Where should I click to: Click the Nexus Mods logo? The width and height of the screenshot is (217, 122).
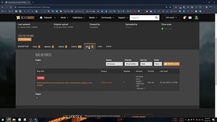[x=25, y=18]
